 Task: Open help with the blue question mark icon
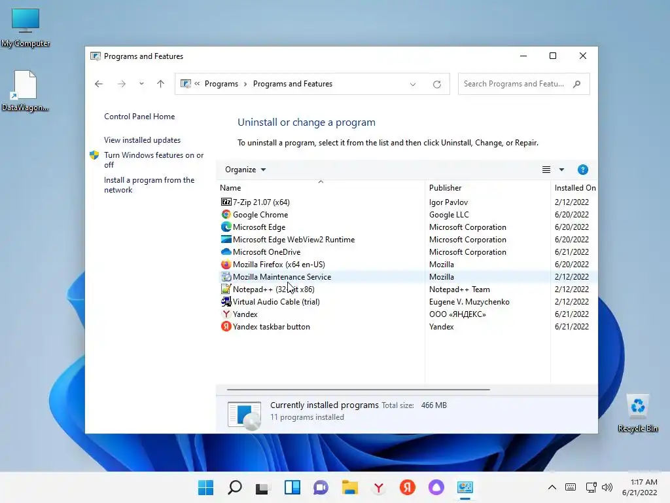(x=582, y=170)
